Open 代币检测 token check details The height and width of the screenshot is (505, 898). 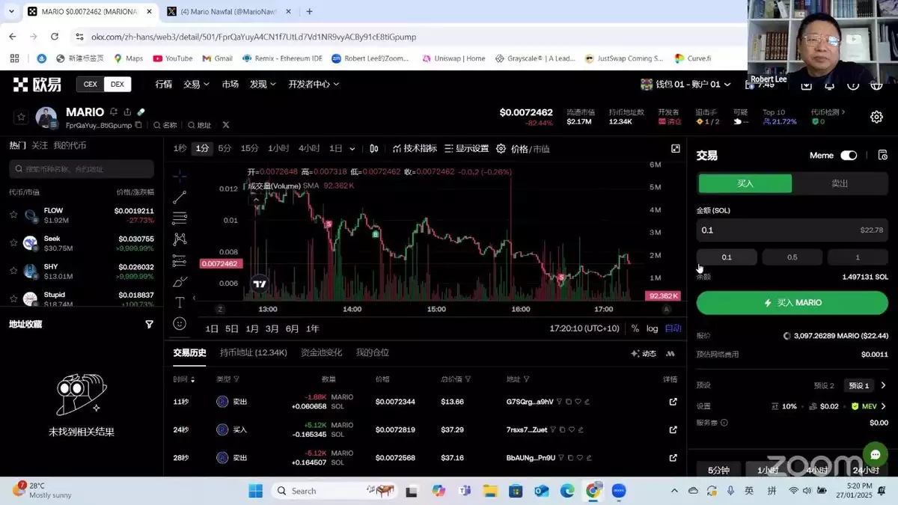point(828,112)
